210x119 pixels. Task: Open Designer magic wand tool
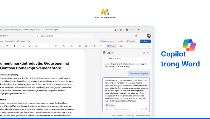coord(101,46)
